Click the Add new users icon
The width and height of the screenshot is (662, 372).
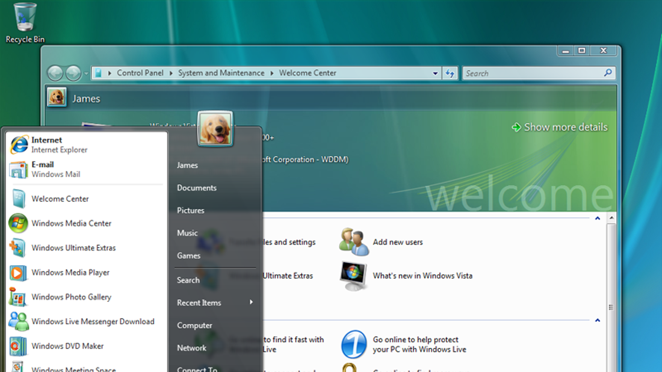pyautogui.click(x=354, y=241)
